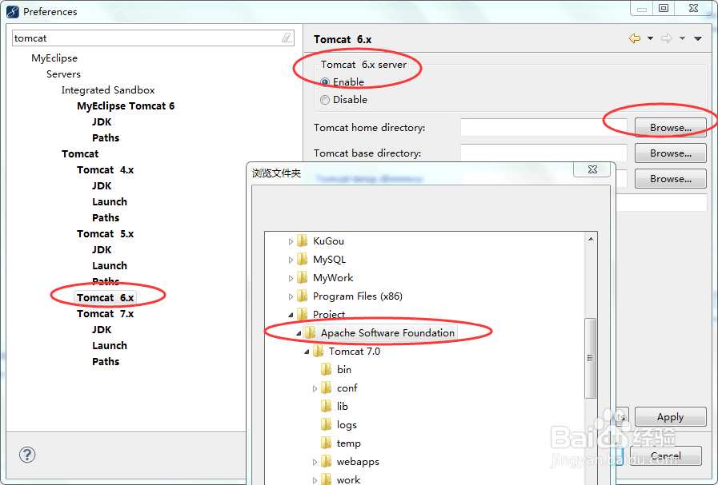The height and width of the screenshot is (485, 718).
Task: Select the Enable radio button
Action: (325, 82)
